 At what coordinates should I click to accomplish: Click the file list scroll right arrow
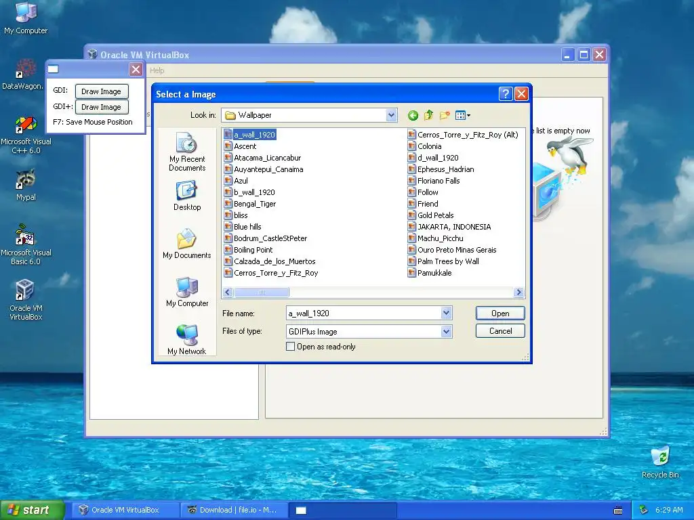(x=518, y=292)
